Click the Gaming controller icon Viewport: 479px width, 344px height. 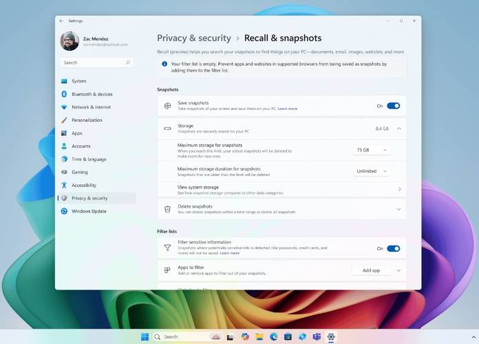[x=64, y=172]
